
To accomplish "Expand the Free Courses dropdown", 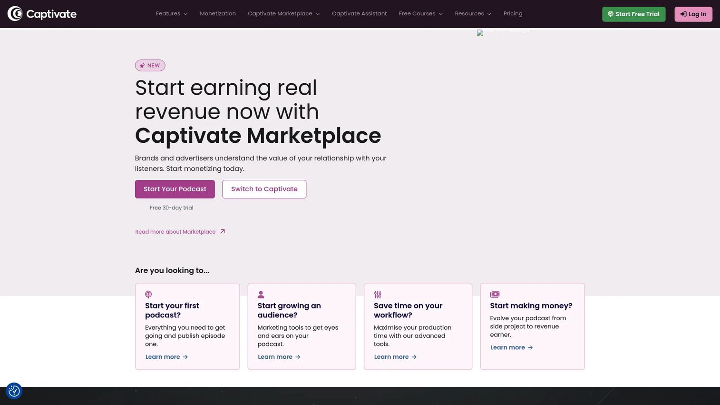I will [420, 14].
